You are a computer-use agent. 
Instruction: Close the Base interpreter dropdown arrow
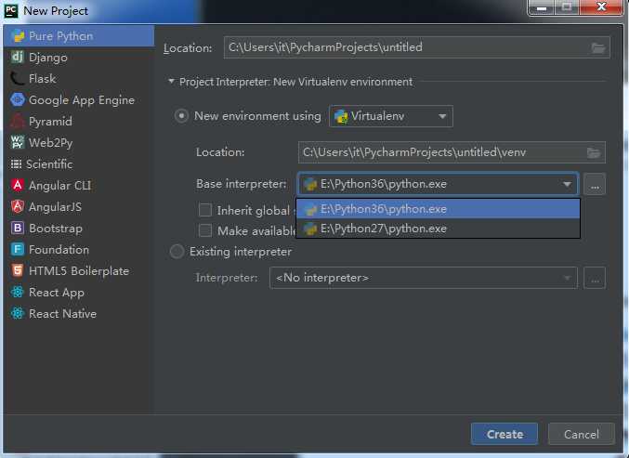point(567,184)
